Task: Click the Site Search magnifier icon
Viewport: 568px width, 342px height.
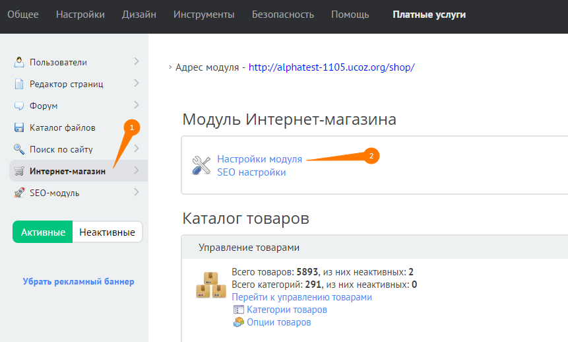Action: [19, 149]
